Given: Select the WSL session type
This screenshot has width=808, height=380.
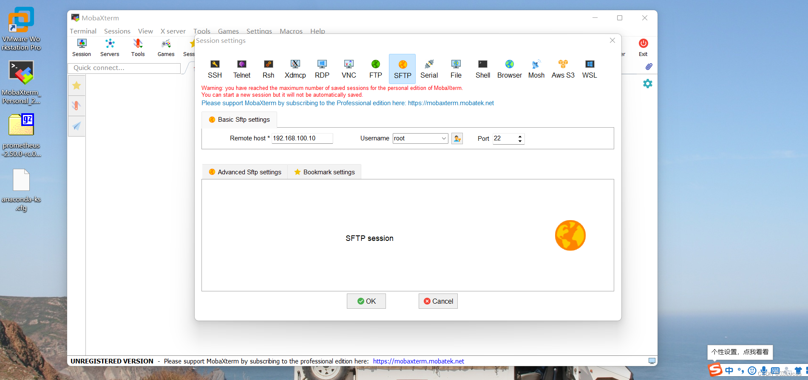Looking at the screenshot, I should pos(590,69).
